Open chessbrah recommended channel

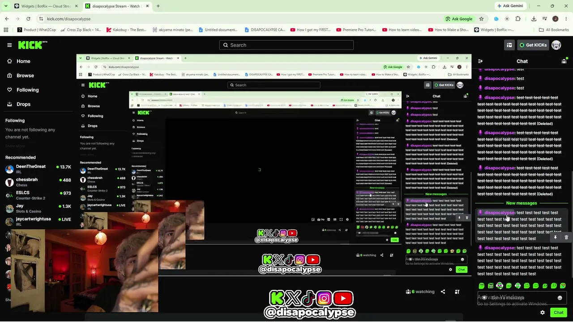(x=38, y=182)
